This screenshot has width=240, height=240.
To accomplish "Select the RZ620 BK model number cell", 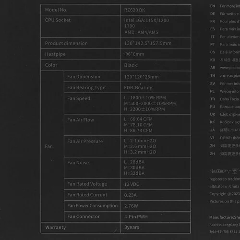I will (x=156, y=10).
